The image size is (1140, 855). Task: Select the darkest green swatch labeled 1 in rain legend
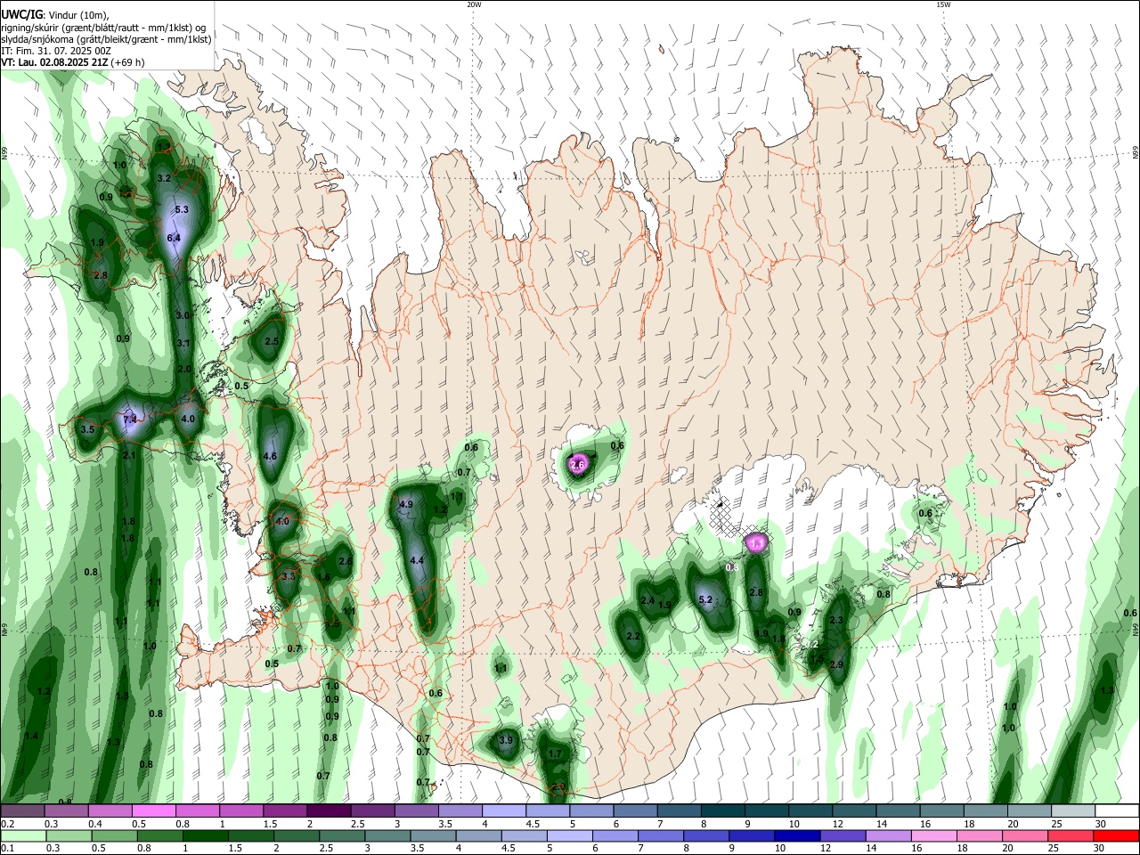click(207, 835)
